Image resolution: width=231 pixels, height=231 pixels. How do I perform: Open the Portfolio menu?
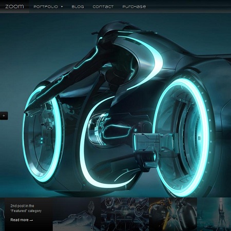click(x=46, y=7)
